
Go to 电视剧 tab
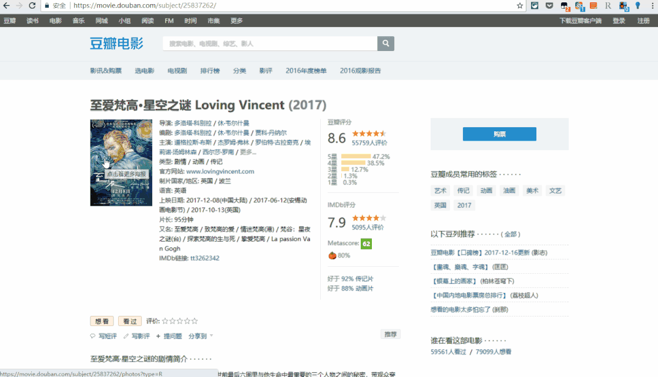(x=177, y=71)
